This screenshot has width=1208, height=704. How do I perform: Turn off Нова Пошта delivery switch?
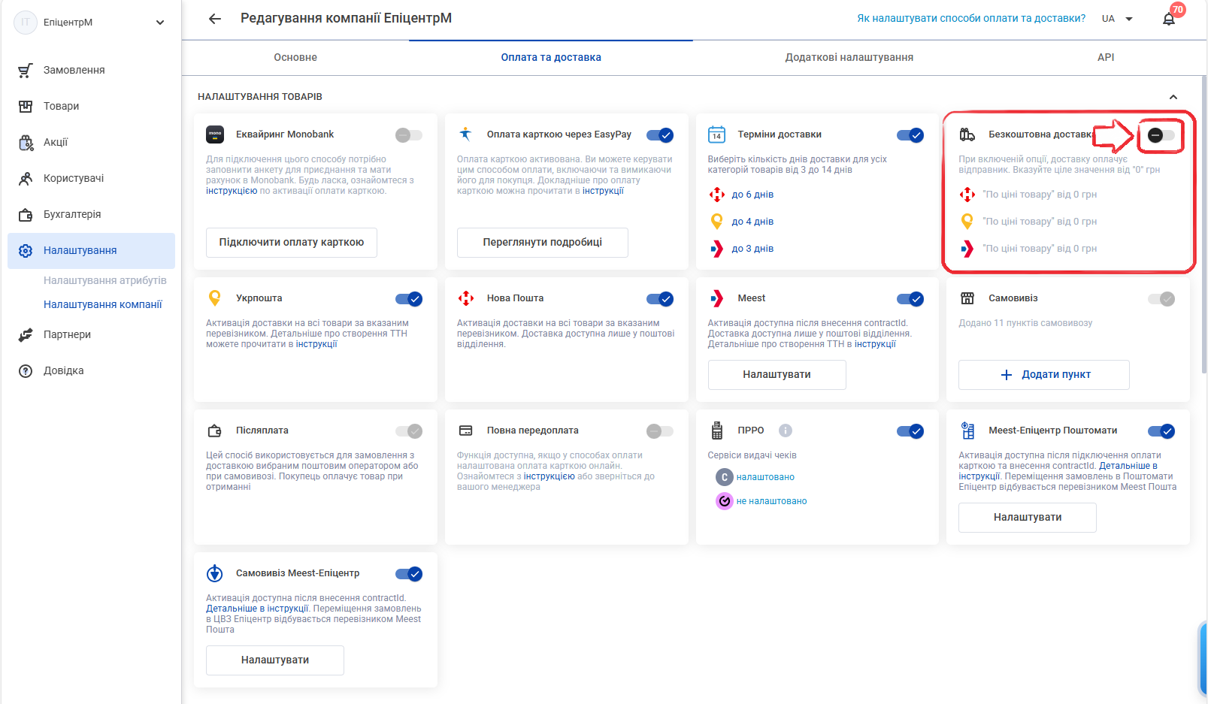(660, 299)
